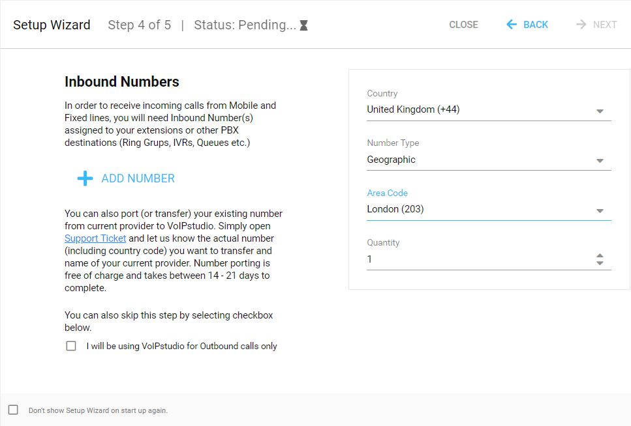631x426 pixels.
Task: Click the 'London (203)' area code value
Action: point(395,209)
